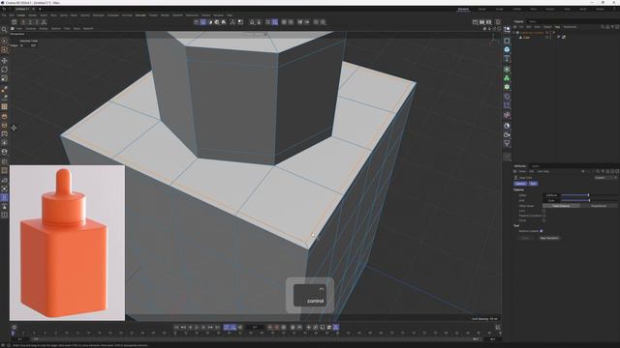Select the Move tool in left palette

tap(4, 60)
